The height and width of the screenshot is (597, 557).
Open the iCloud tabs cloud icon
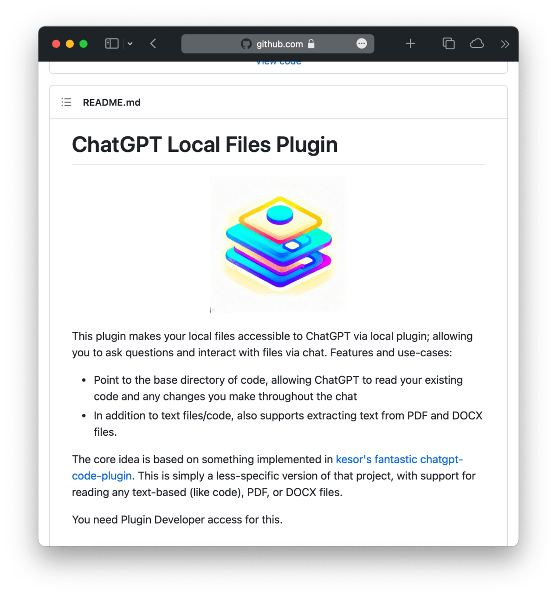coord(477,44)
